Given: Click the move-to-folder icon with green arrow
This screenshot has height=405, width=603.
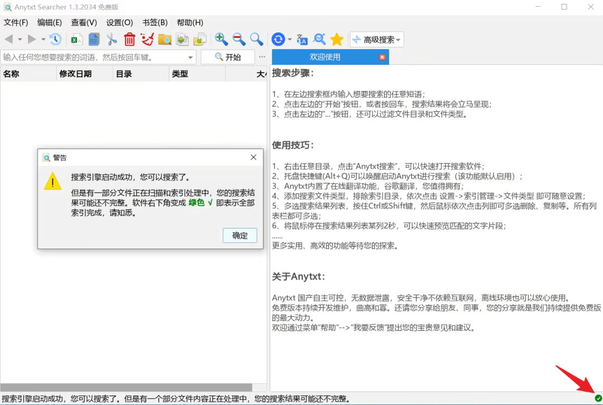Looking at the screenshot, I should (x=200, y=39).
